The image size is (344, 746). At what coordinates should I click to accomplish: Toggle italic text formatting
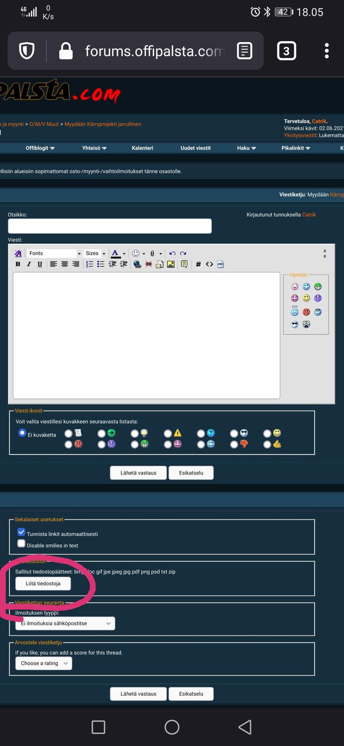click(29, 264)
